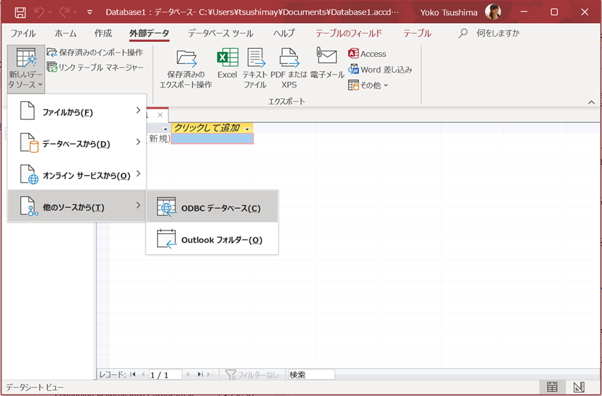Viewport: 602px width, 396px height.
Task: Switch to datasheet view icon in status bar
Action: pos(552,387)
